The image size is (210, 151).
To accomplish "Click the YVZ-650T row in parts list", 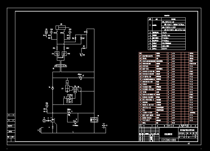I will coord(168,120).
